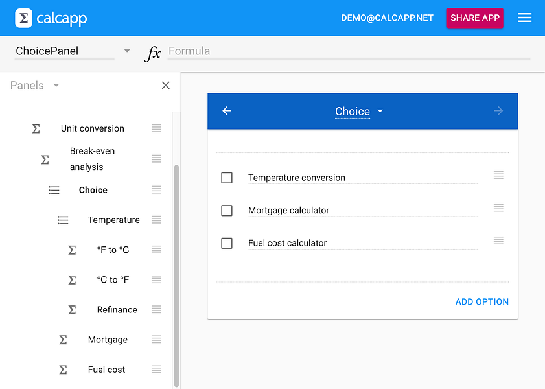Click ADD OPTION link
Image resolution: width=545 pixels, height=389 pixels.
point(481,301)
